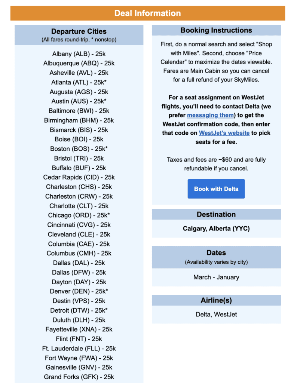Click the "Airline(s)" section header
Image resolution: width=297 pixels, height=383 pixels.
coord(216,300)
